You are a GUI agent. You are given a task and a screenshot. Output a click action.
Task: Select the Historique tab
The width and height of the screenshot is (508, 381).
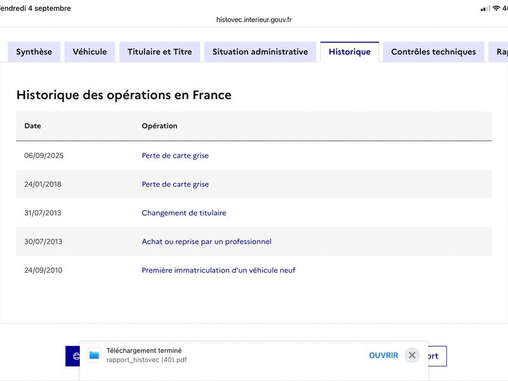coord(350,52)
